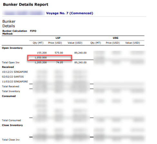Click the 155.200 open inventory quantity
The image size is (157, 144).
(x=42, y=53)
